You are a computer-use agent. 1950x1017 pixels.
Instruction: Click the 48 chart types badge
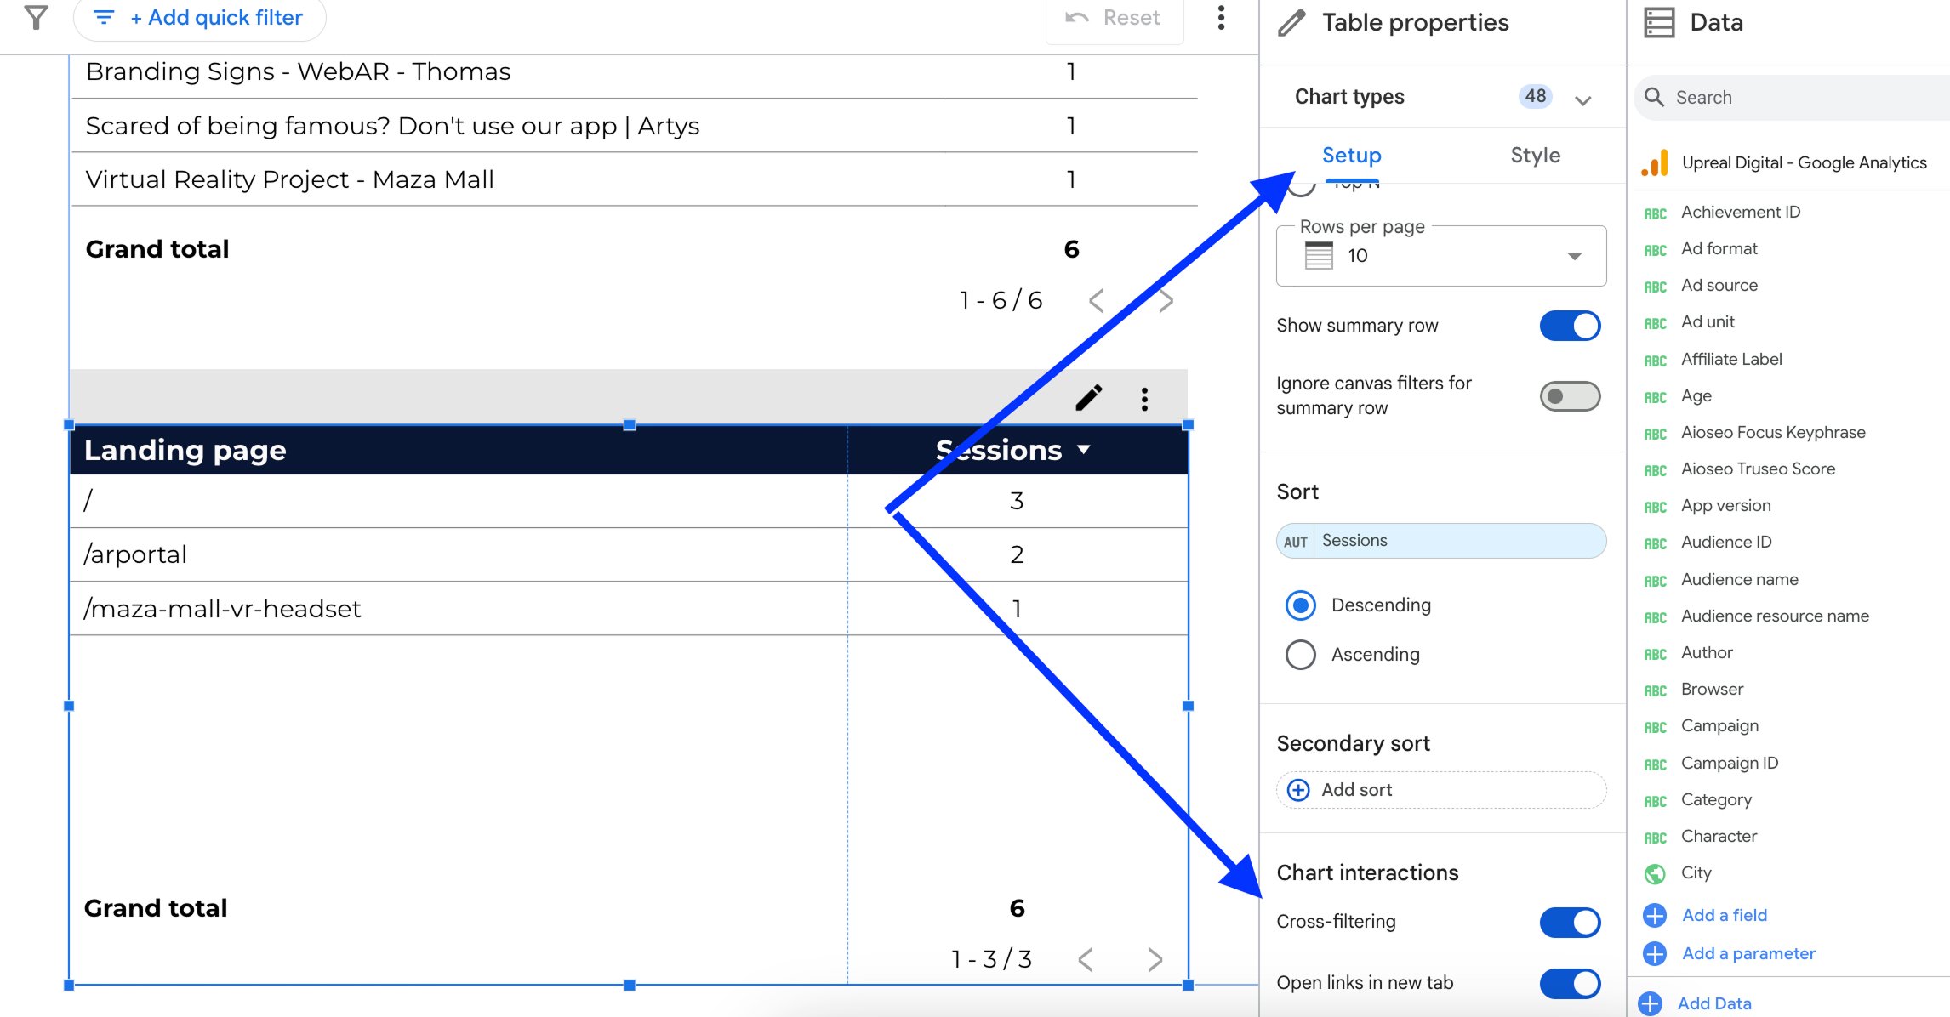(1535, 96)
